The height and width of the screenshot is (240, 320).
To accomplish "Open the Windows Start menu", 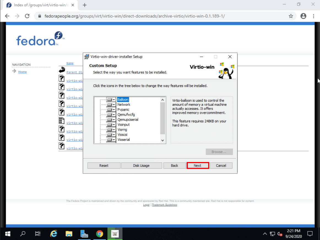I will [8, 234].
